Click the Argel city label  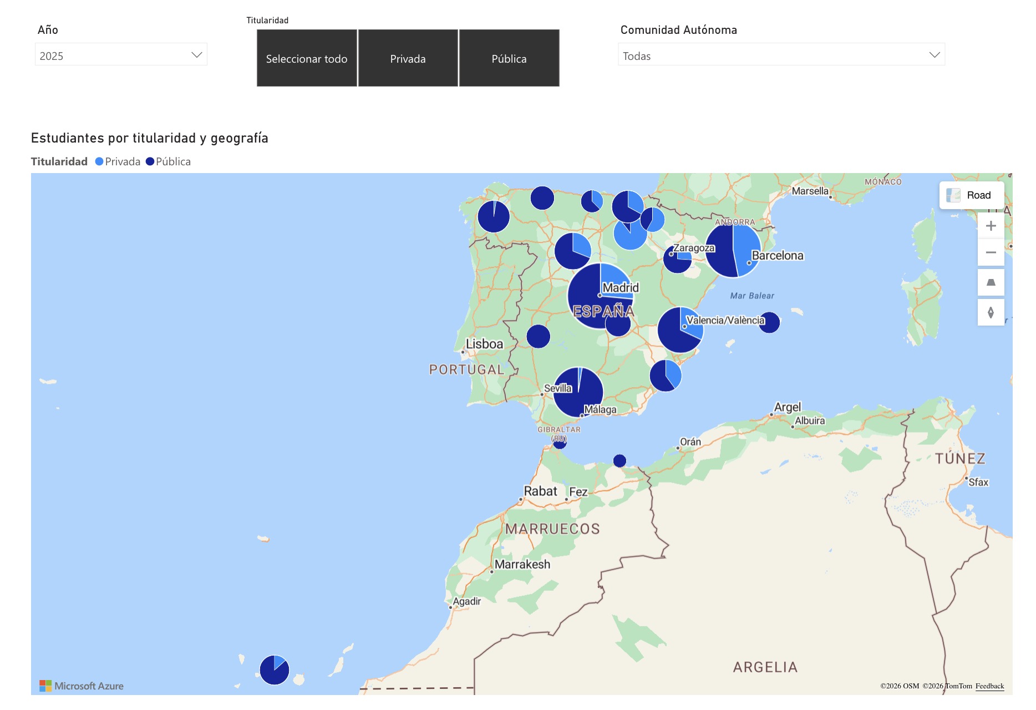coord(787,407)
